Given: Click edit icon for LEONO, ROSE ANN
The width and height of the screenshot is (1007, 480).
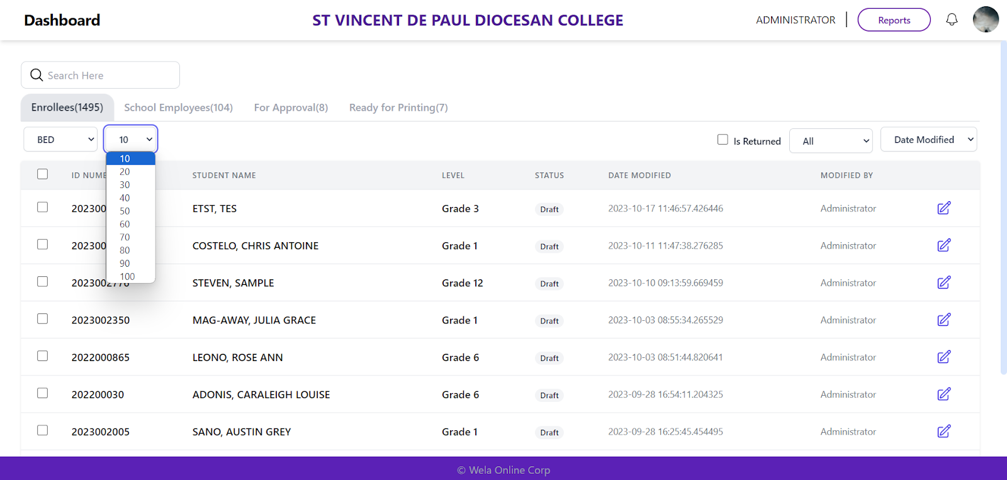Looking at the screenshot, I should 943,357.
